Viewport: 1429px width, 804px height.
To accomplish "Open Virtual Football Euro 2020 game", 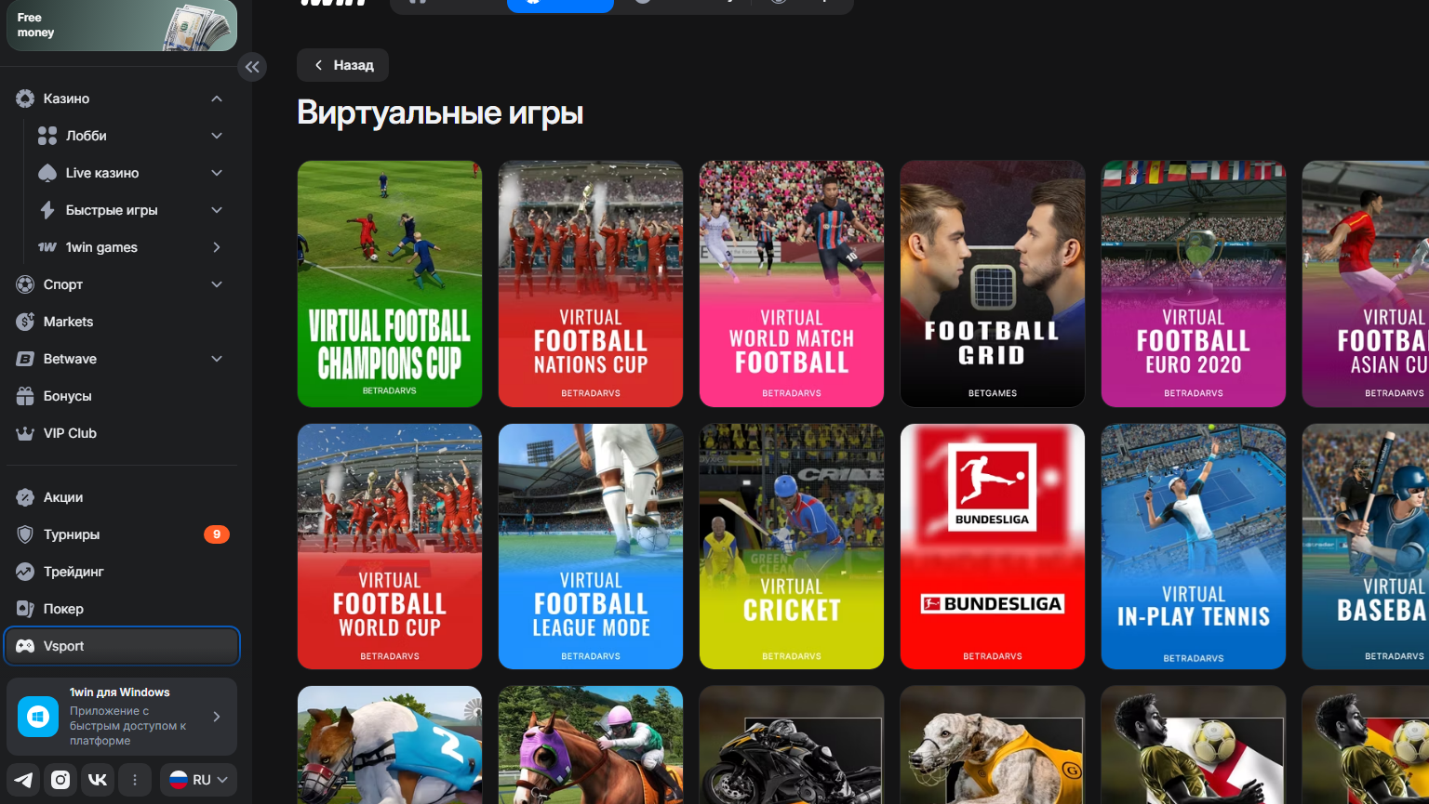I will tap(1194, 283).
